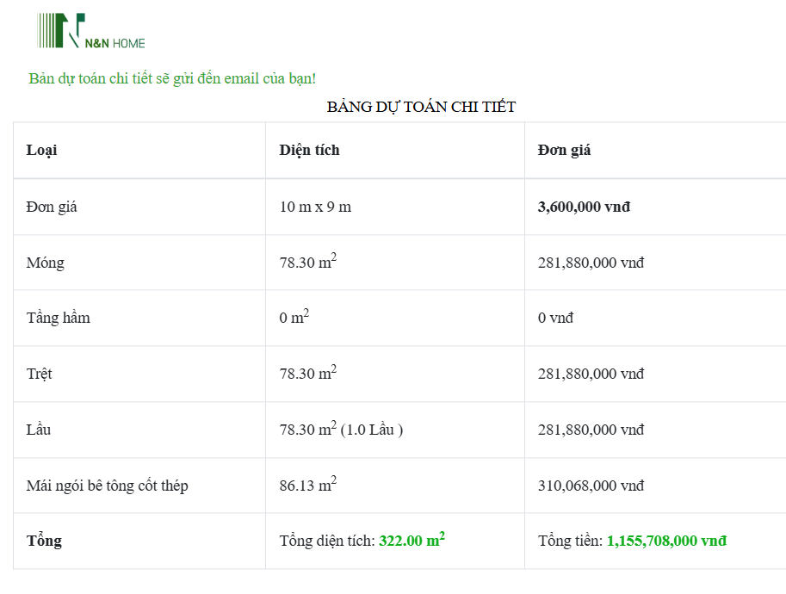Viewport: 786px width, 594px height.
Task: Click the total area 322.00 m² value
Action: click(x=412, y=541)
